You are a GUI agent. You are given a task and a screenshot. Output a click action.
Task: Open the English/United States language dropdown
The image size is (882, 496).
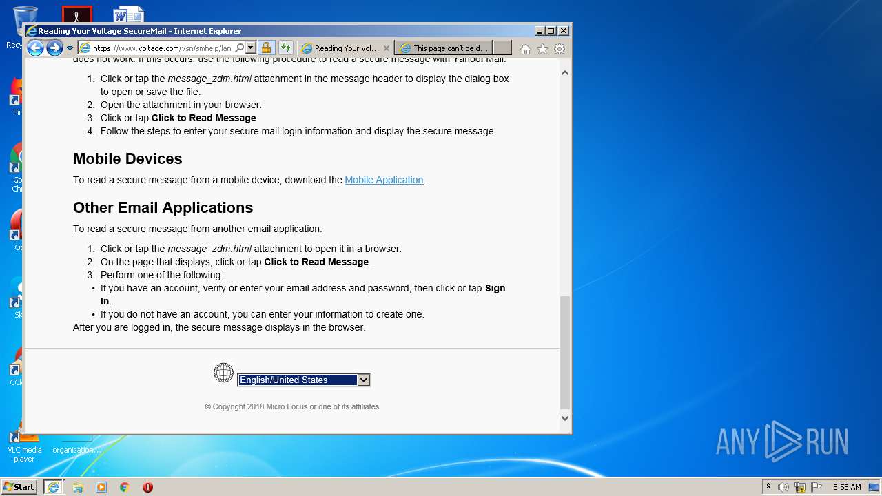click(x=304, y=380)
